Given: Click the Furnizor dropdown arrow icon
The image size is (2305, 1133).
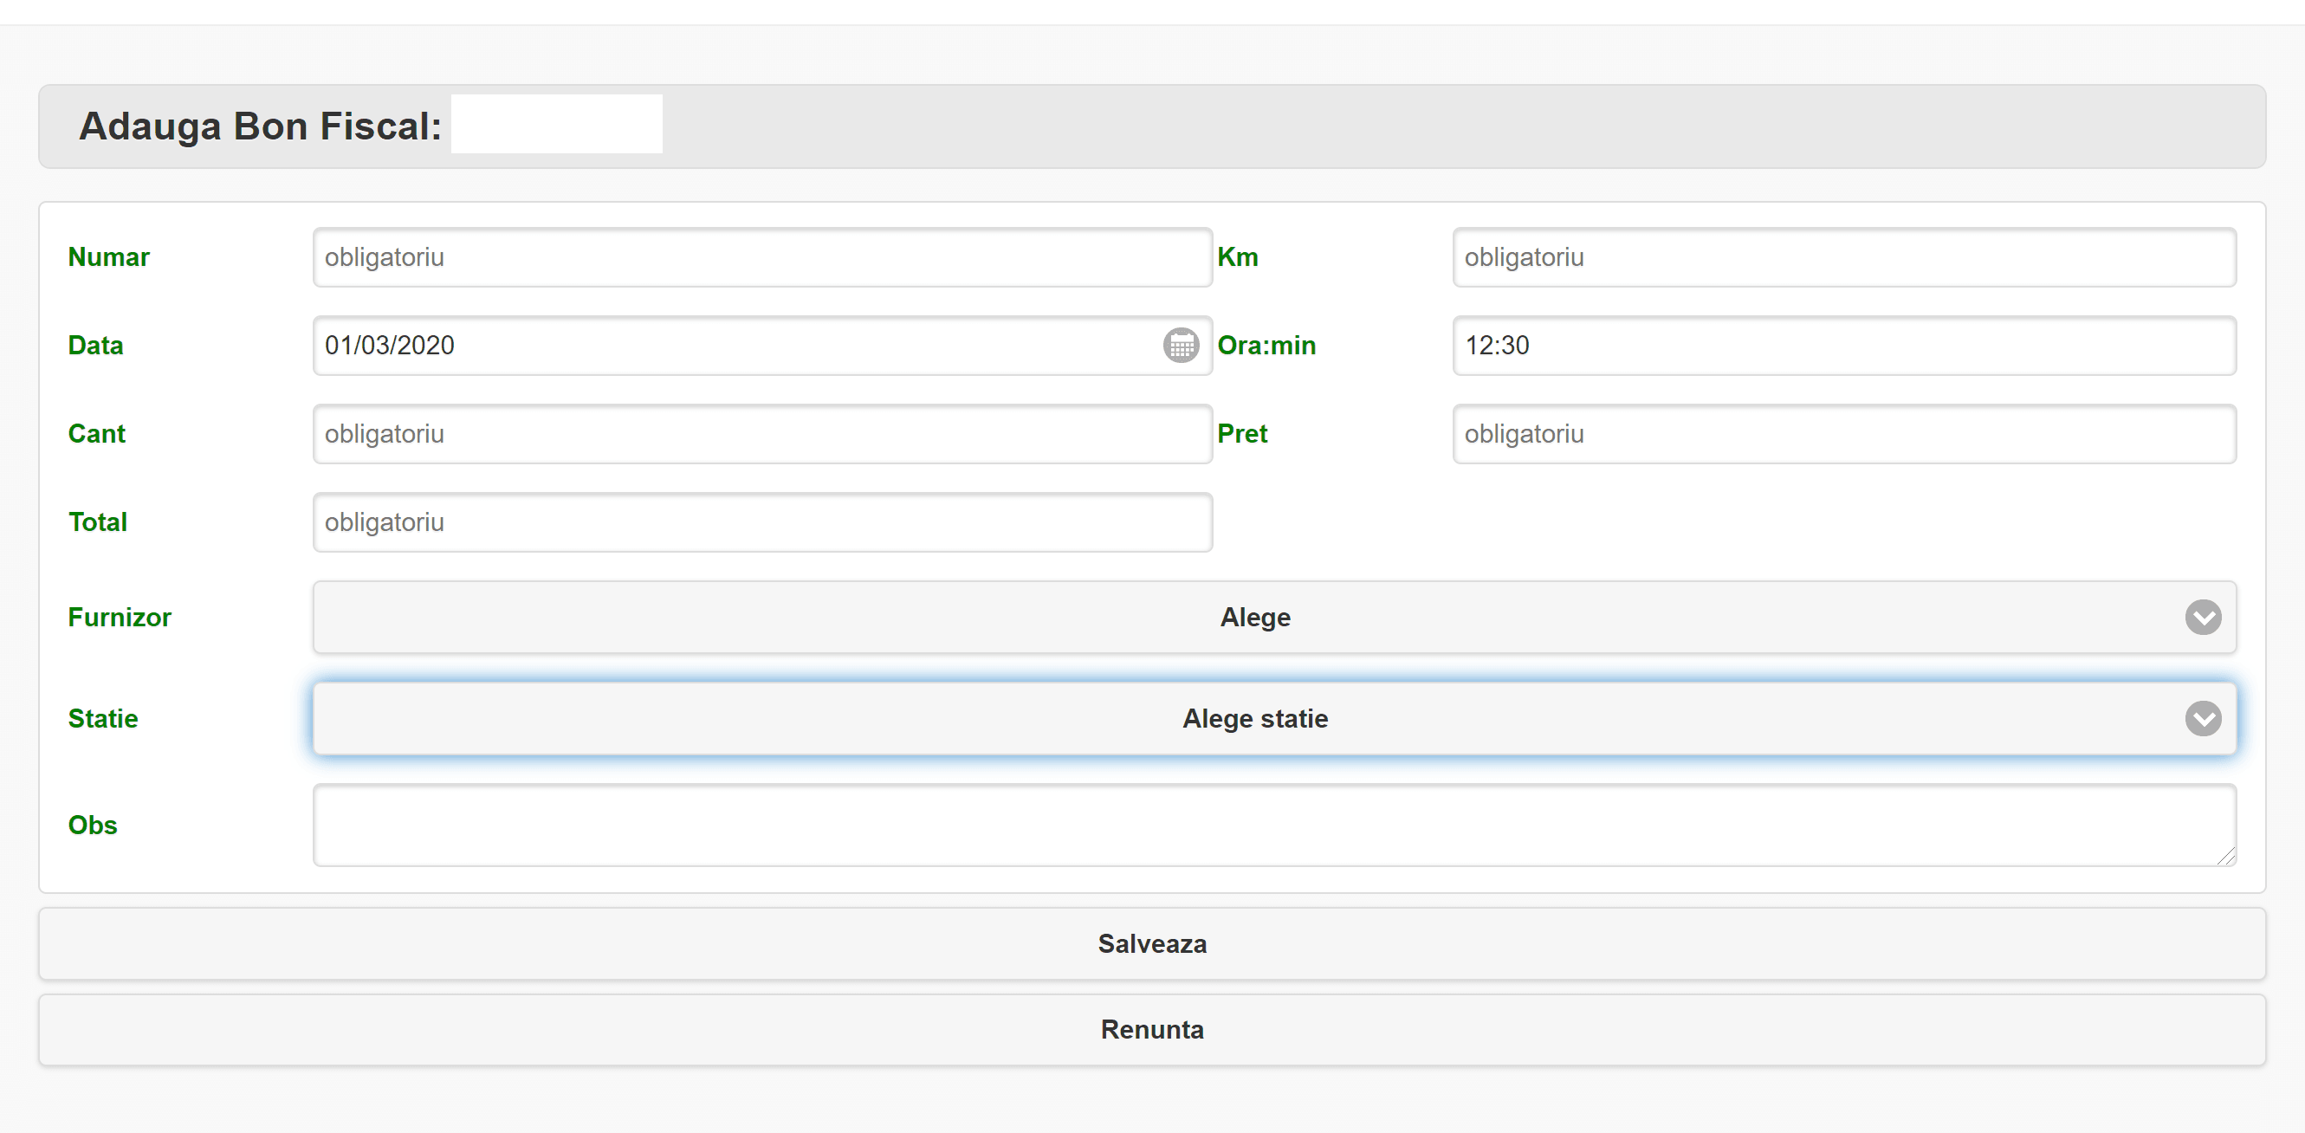Looking at the screenshot, I should (x=2202, y=618).
